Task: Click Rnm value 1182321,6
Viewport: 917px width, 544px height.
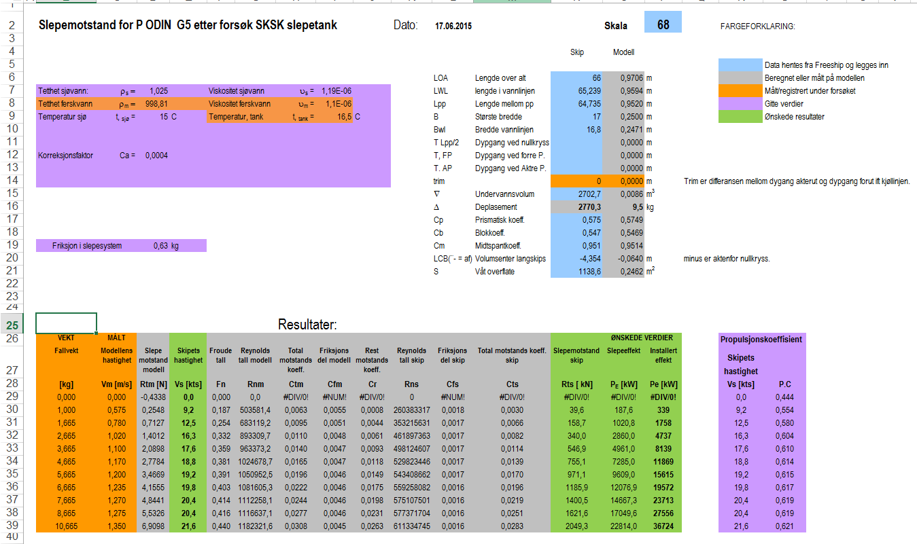Action: [x=256, y=526]
